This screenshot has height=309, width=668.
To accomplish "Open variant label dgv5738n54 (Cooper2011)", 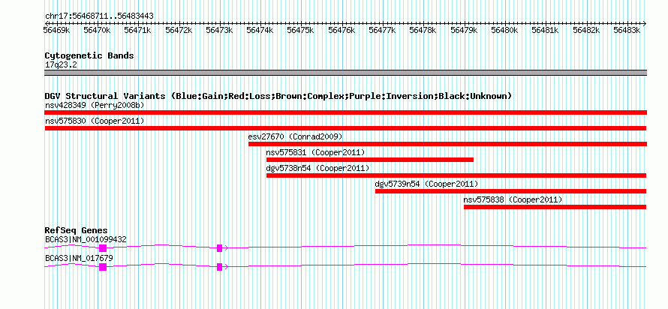I will [x=317, y=168].
